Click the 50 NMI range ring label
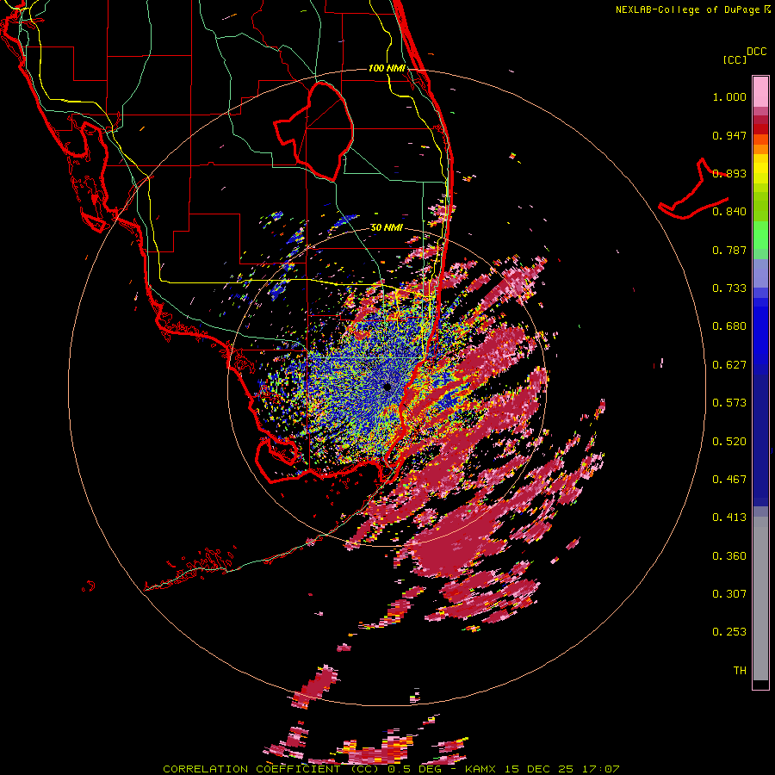The image size is (775, 775). pos(387,228)
